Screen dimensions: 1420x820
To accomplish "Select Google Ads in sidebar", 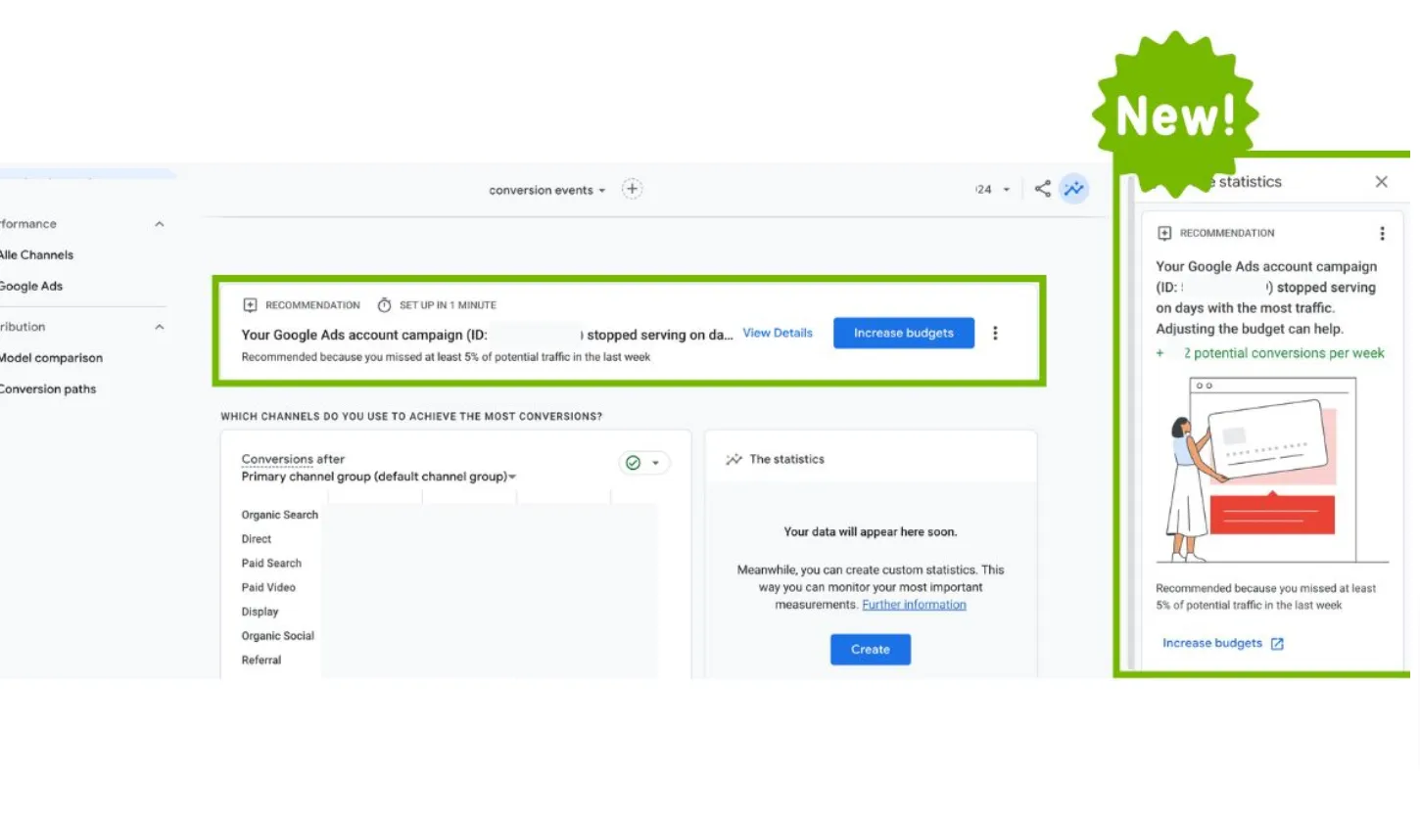I will [x=31, y=286].
